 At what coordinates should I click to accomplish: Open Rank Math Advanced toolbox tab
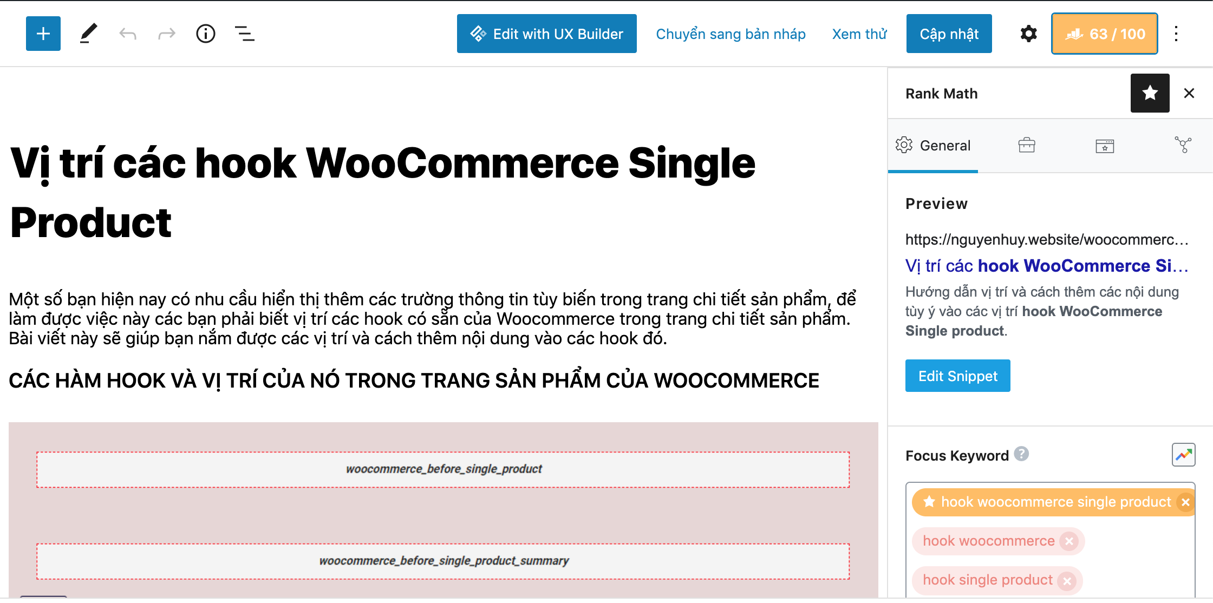click(x=1026, y=145)
